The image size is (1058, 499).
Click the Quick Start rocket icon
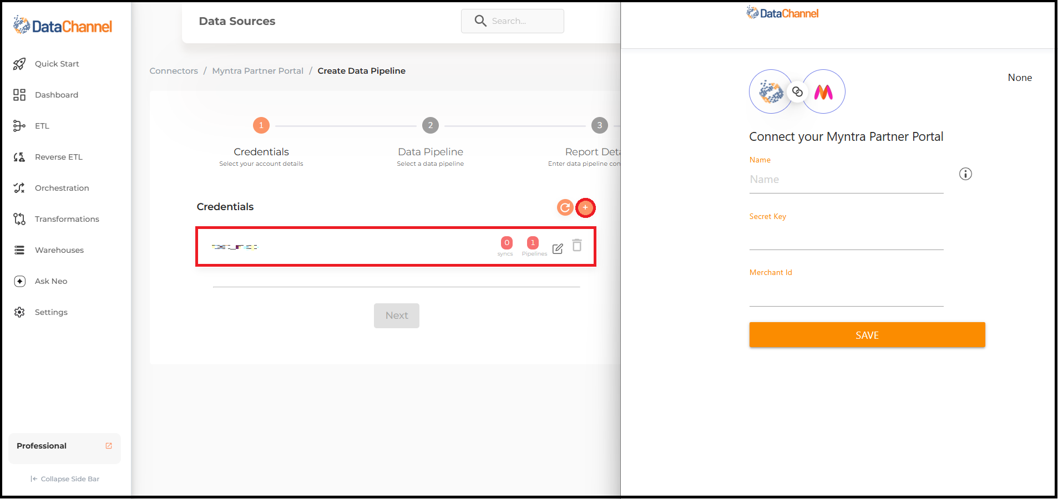pyautogui.click(x=19, y=64)
